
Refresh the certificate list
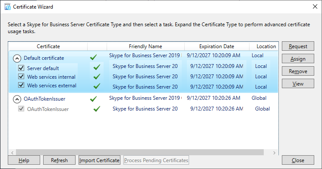click(59, 160)
